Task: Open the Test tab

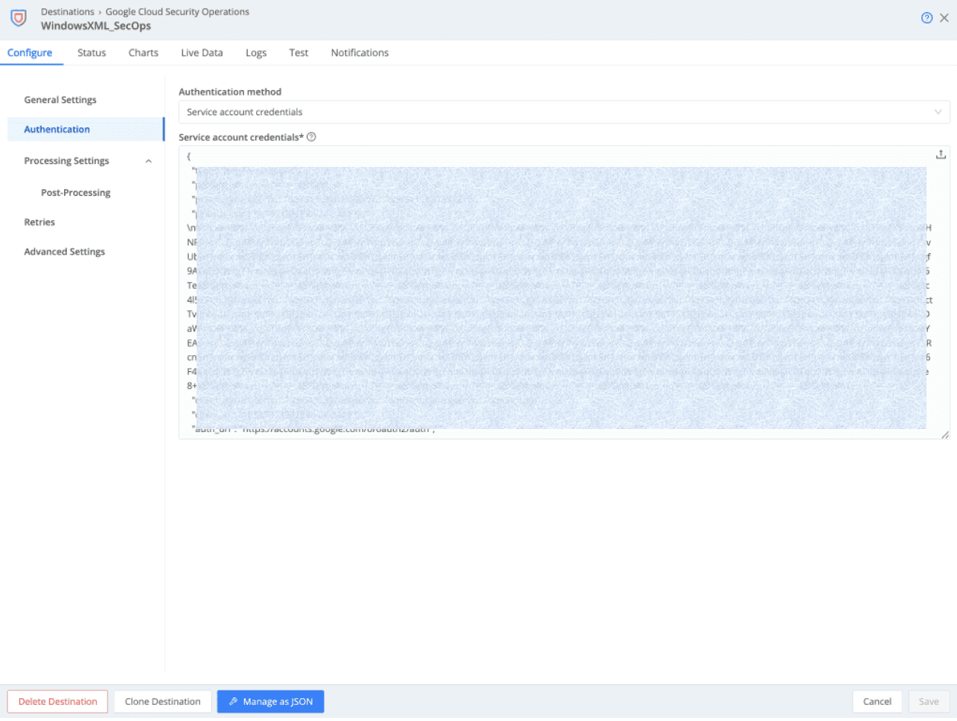Action: pyautogui.click(x=299, y=53)
